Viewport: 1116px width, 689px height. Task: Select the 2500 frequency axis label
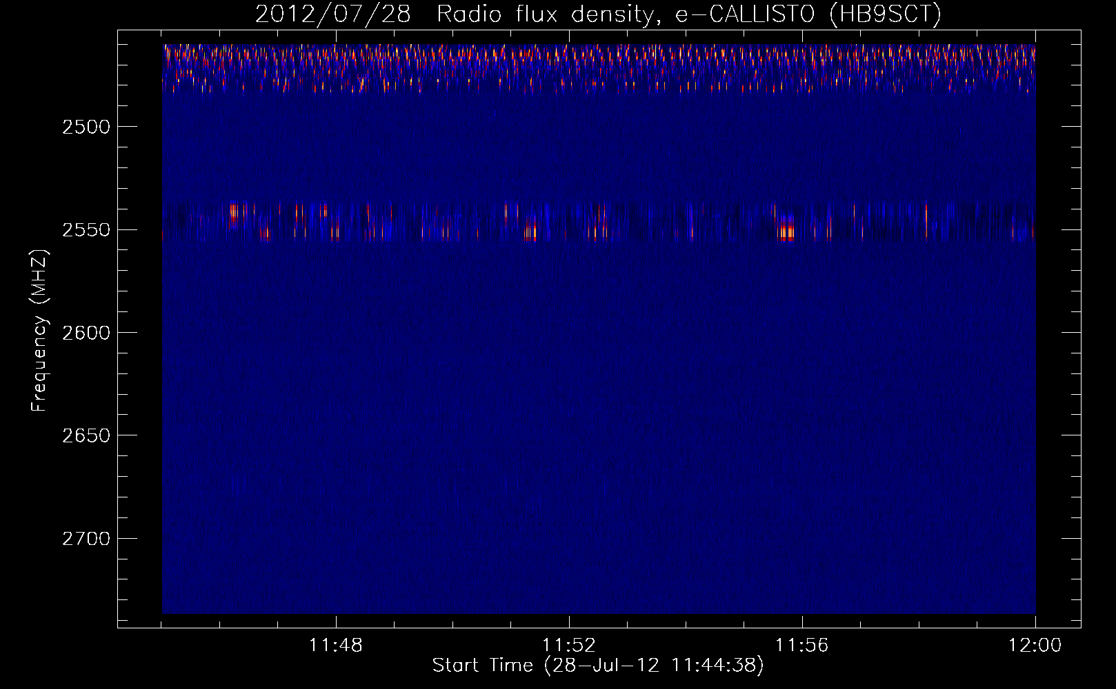coord(86,127)
